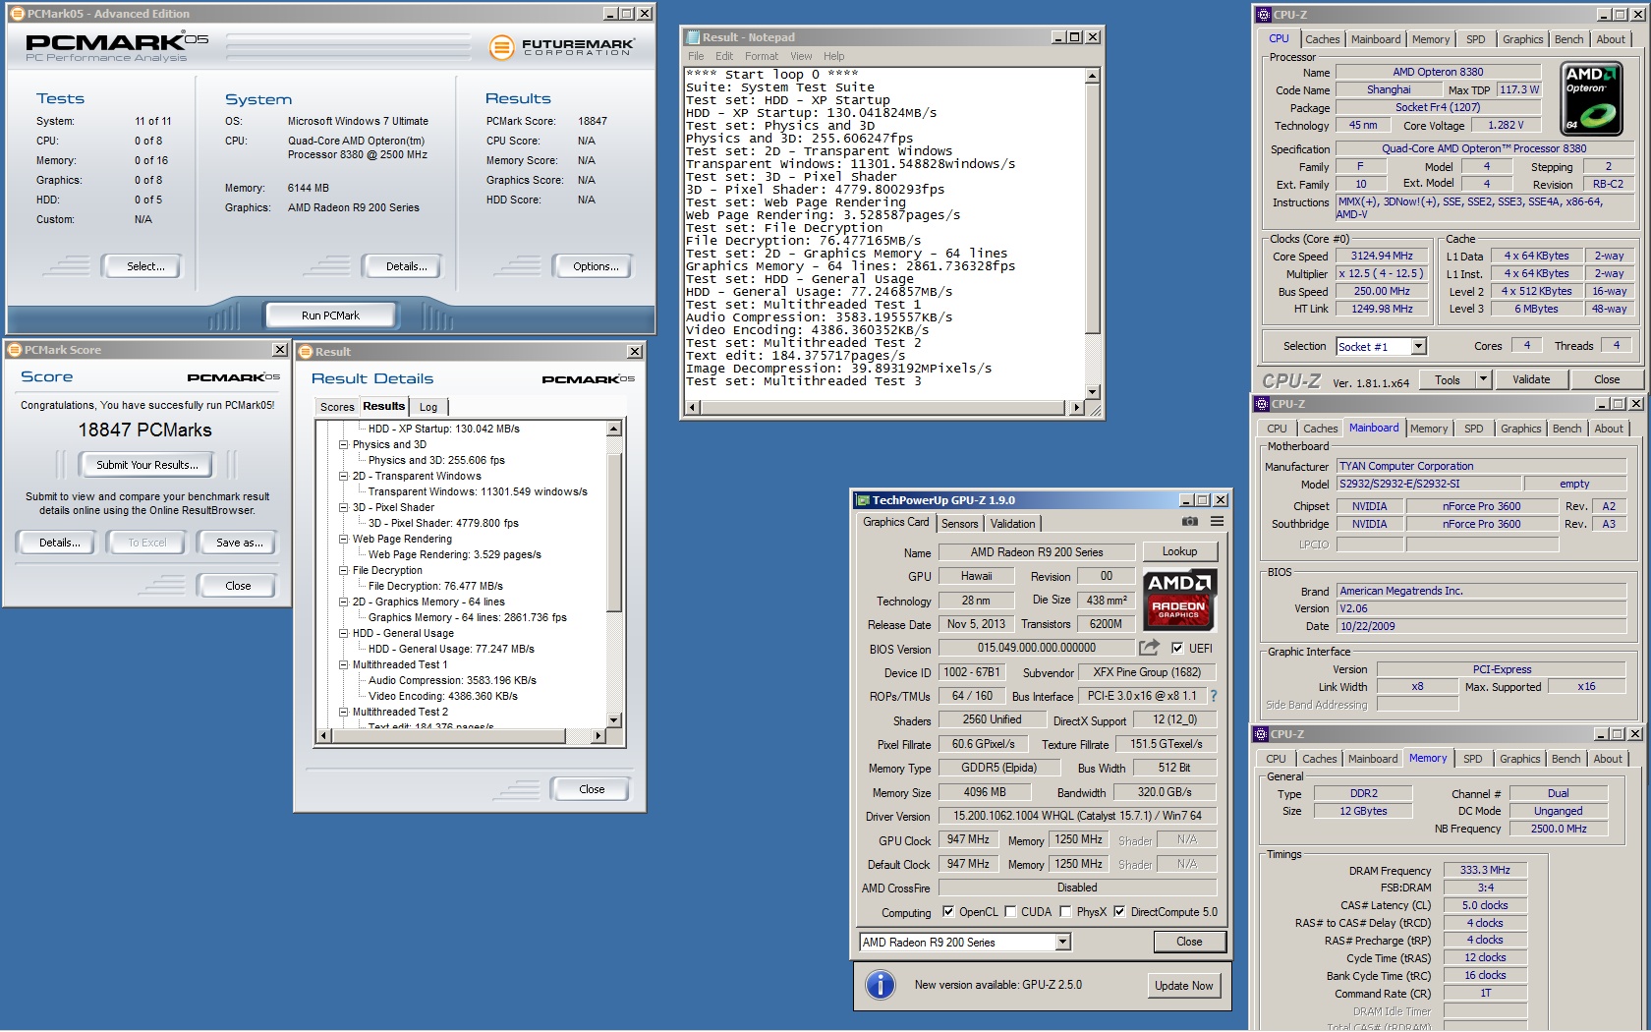
Task: Click the Device ID field 1002 - 67B1
Action: click(x=972, y=672)
